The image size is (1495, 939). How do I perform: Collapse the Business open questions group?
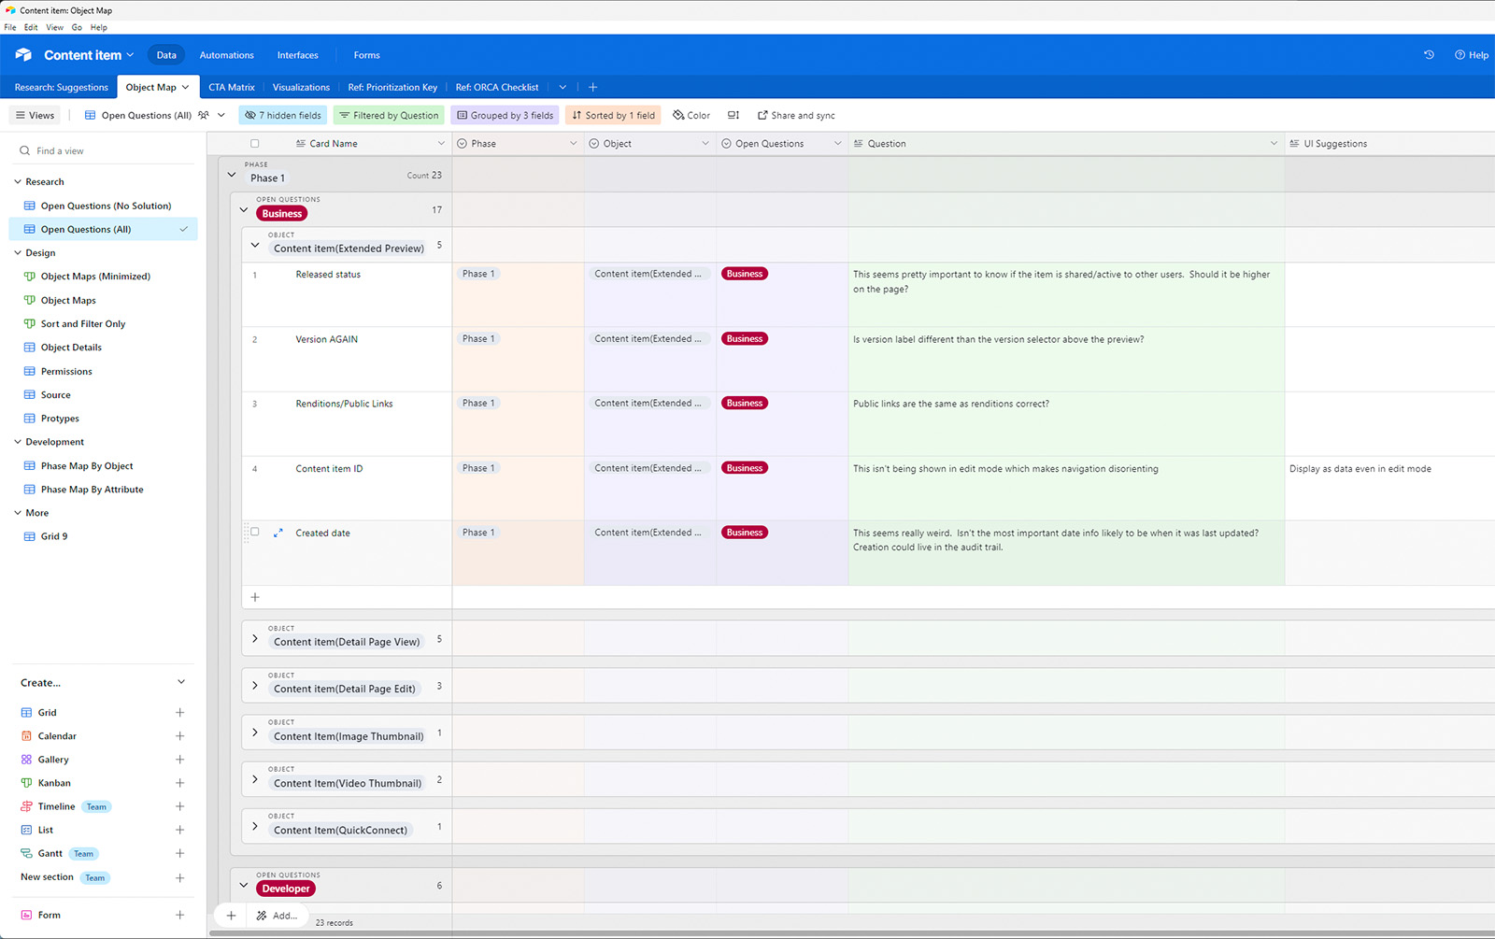click(244, 209)
